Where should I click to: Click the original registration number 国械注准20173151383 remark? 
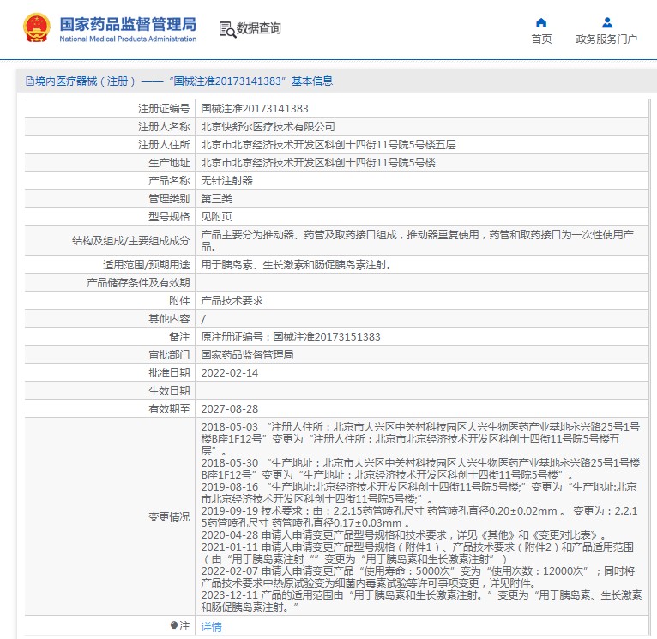pyautogui.click(x=290, y=337)
